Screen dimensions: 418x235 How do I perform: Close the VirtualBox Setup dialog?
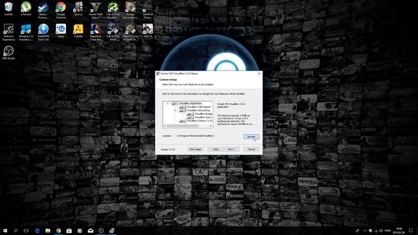click(x=259, y=74)
